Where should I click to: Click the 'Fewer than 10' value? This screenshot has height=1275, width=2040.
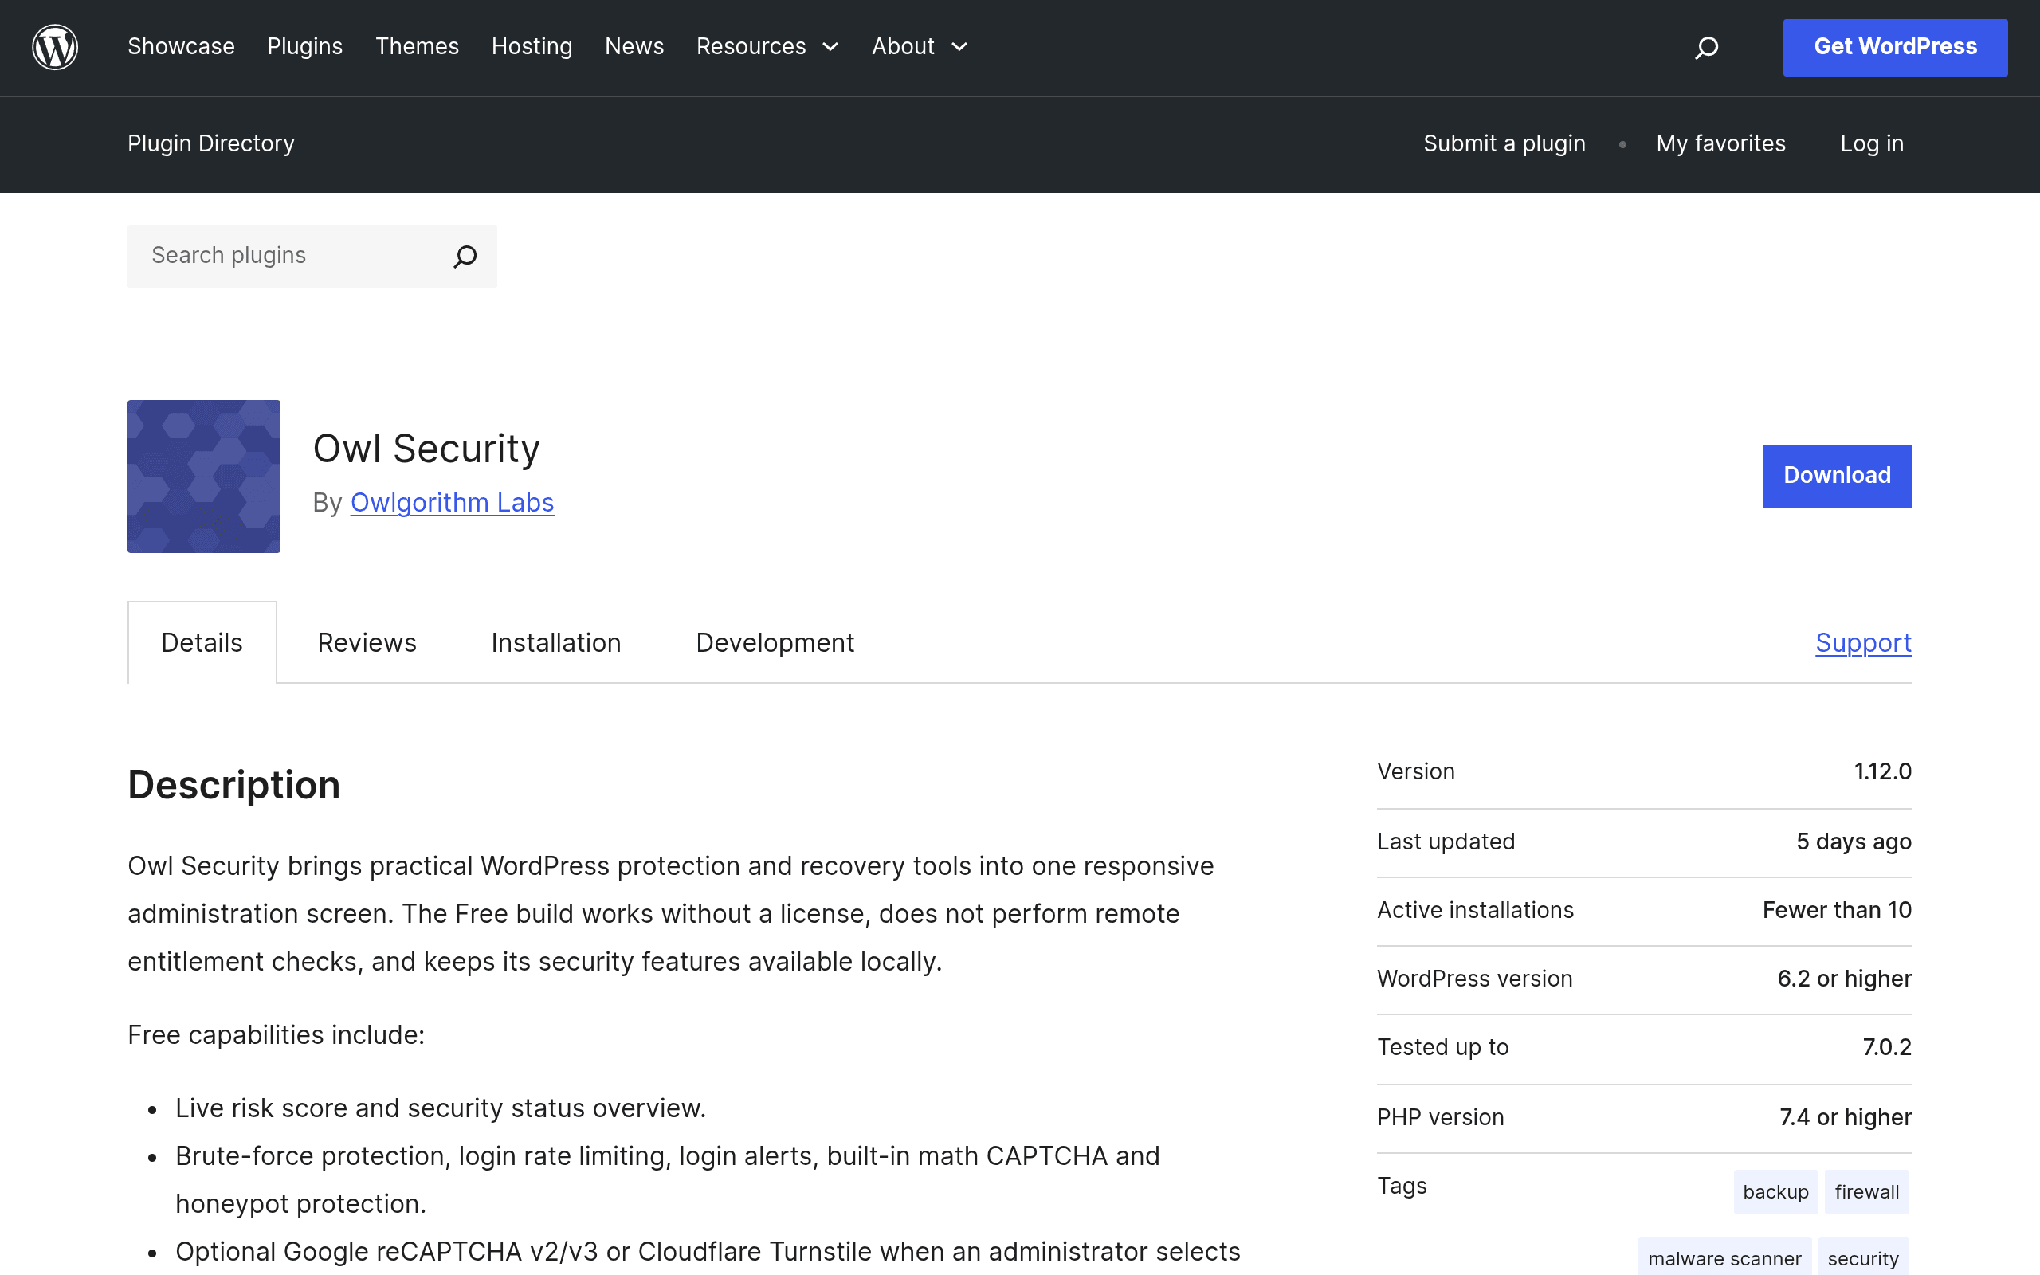point(1837,910)
